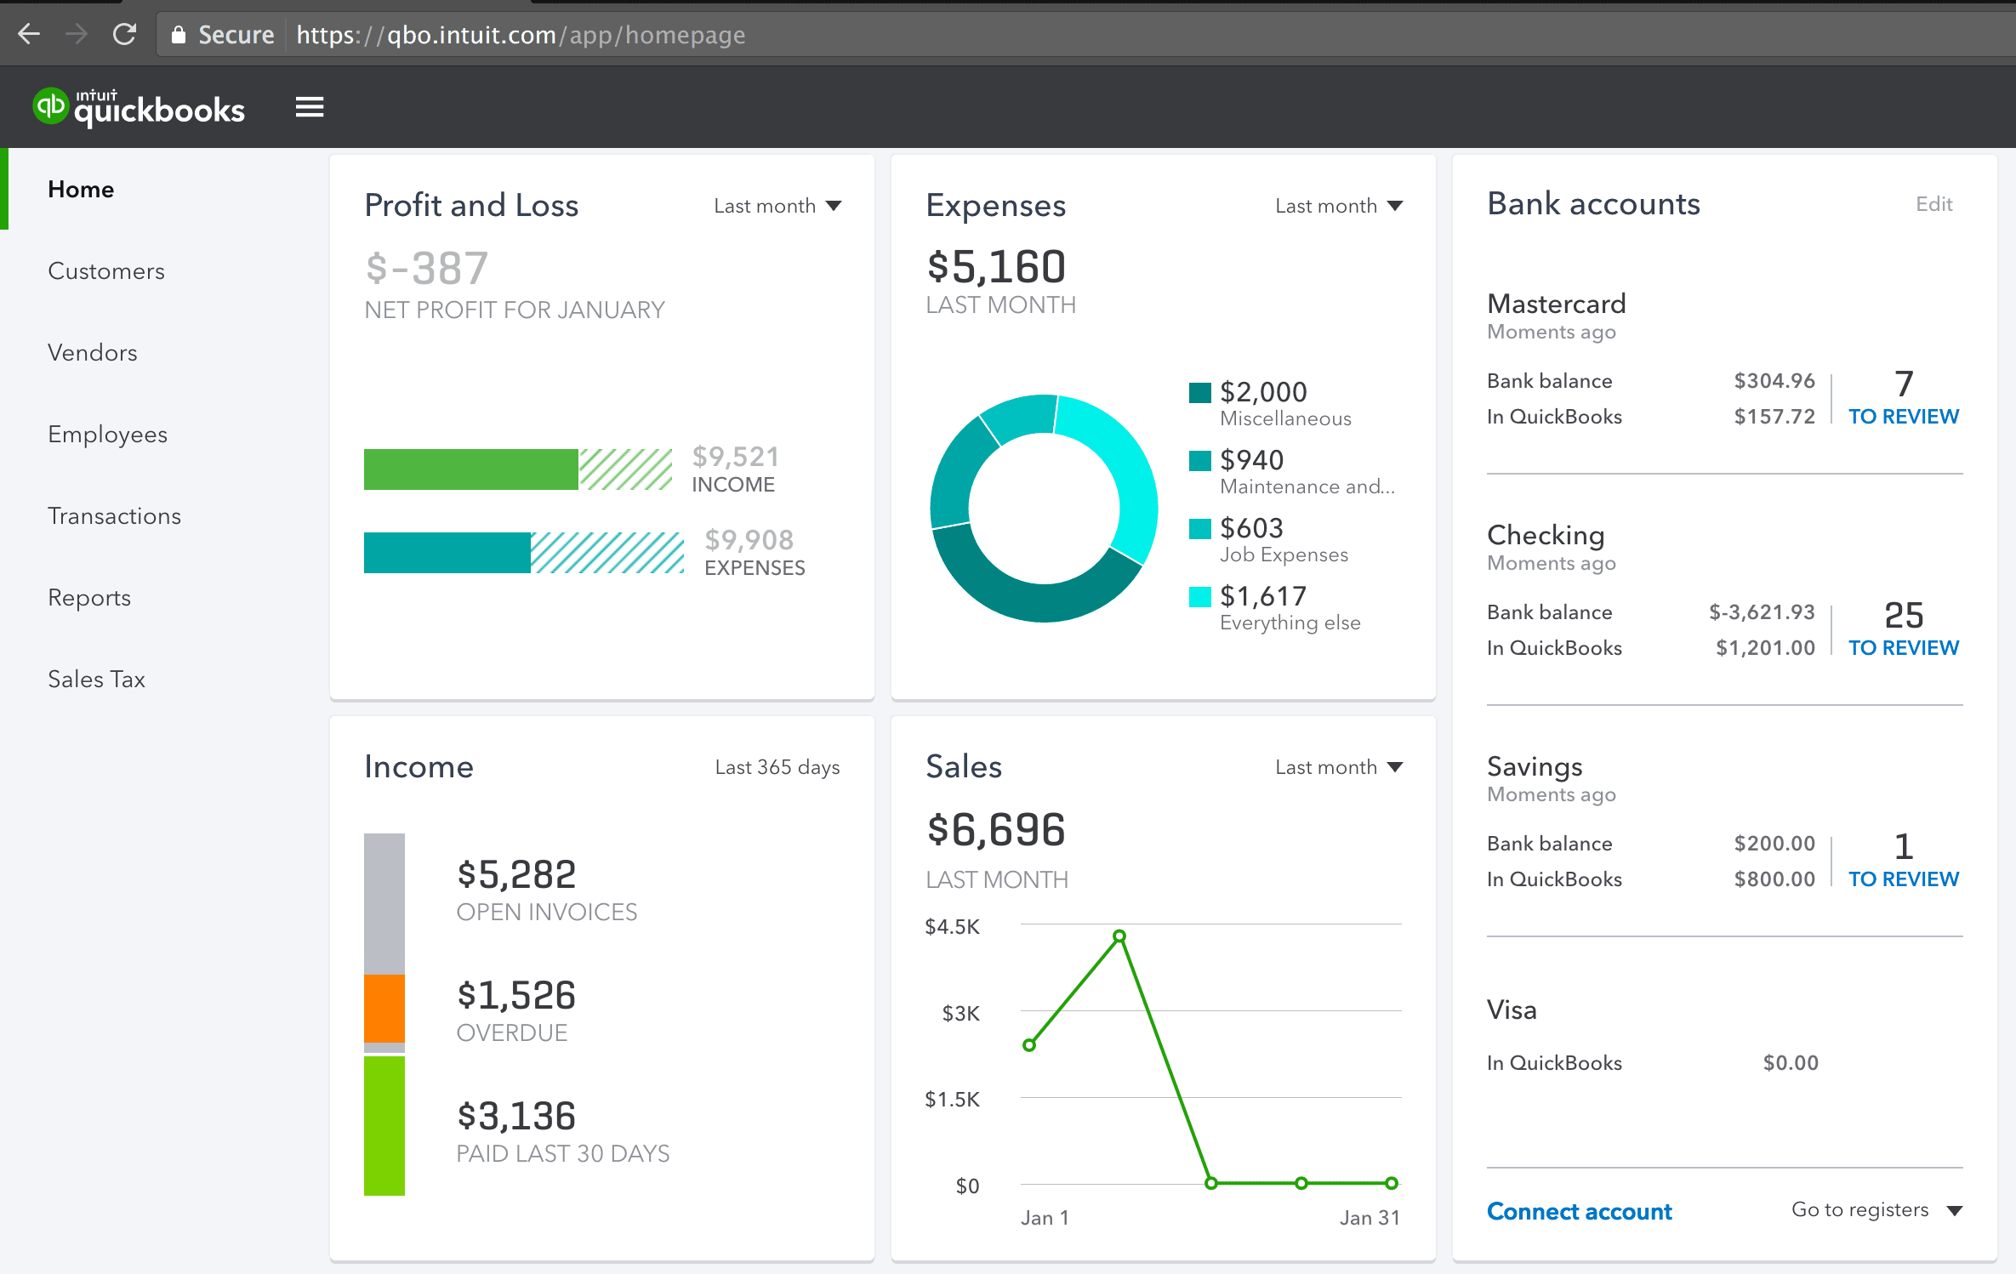
Task: Open the Sales Last month dropdown
Action: click(1338, 766)
